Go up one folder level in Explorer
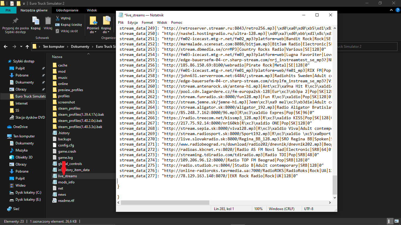The width and height of the screenshot is (401, 225). click(27, 47)
